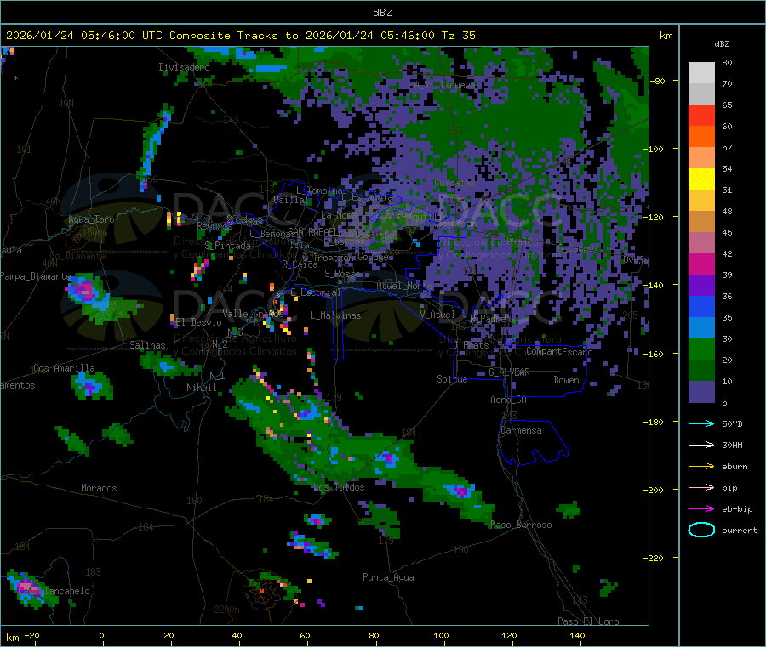This screenshot has height=647, width=766.
Task: Click the 'E_Escorial' place label
Action: pos(316,292)
